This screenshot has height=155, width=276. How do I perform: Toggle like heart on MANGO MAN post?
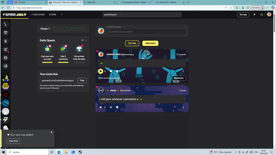tap(101, 71)
